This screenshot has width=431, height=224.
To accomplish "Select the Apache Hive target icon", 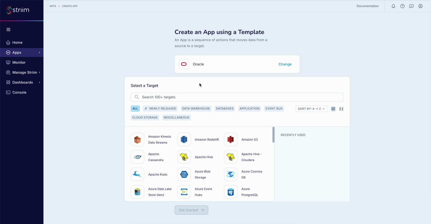I will (184, 157).
